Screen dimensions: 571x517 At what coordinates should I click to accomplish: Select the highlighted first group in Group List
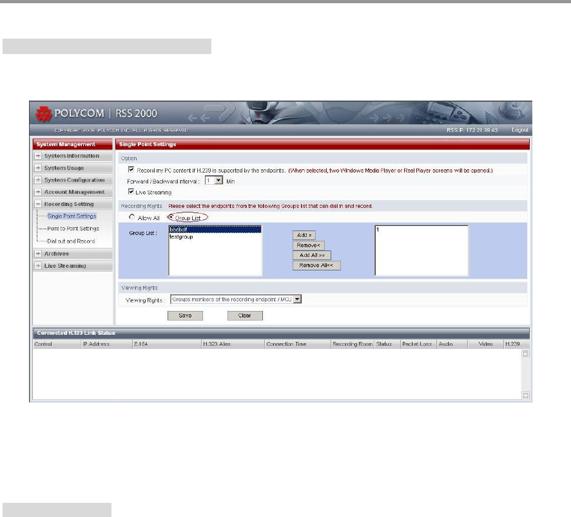(x=215, y=230)
